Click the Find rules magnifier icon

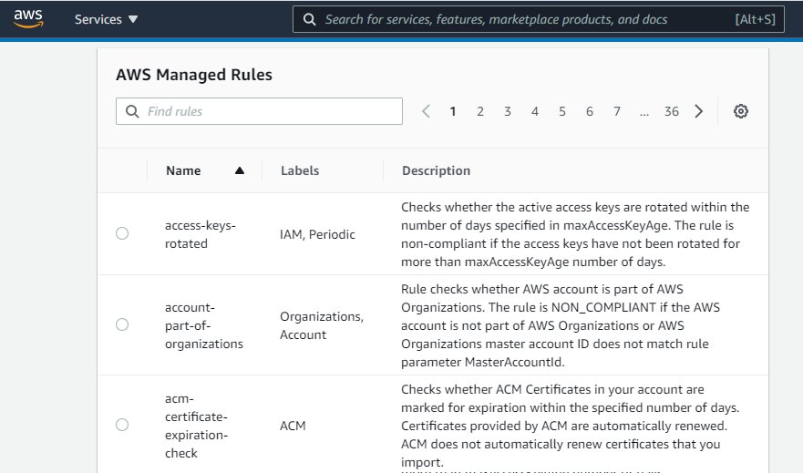132,111
